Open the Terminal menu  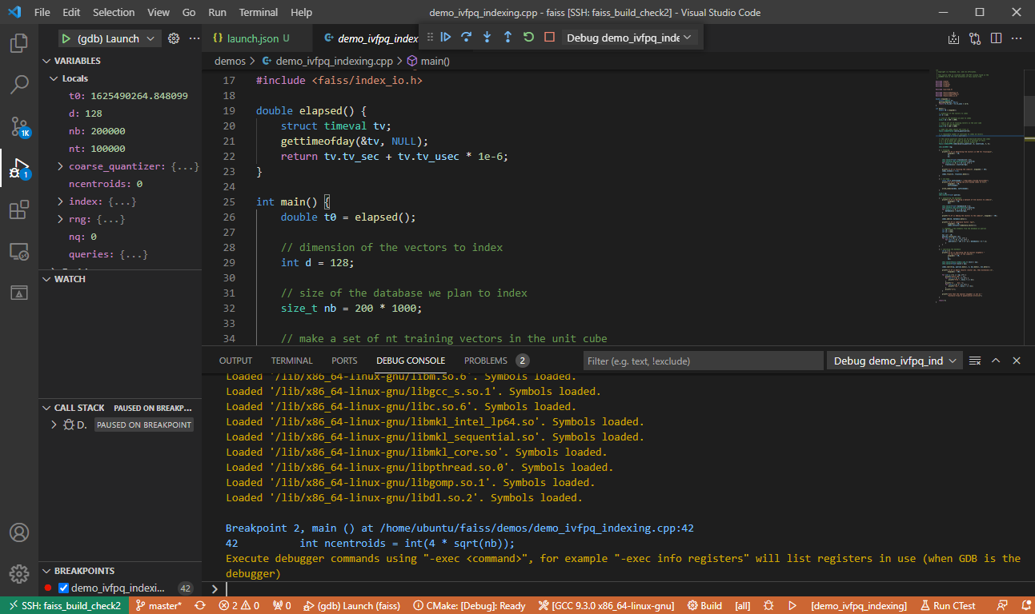coord(259,12)
